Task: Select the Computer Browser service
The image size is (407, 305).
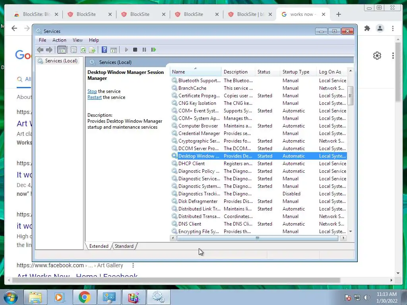Action: click(259, 126)
